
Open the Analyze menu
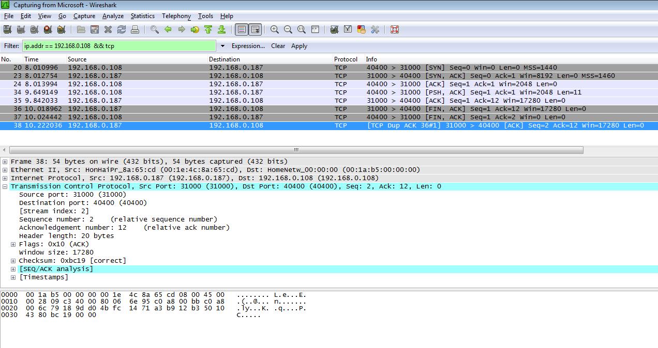[113, 16]
